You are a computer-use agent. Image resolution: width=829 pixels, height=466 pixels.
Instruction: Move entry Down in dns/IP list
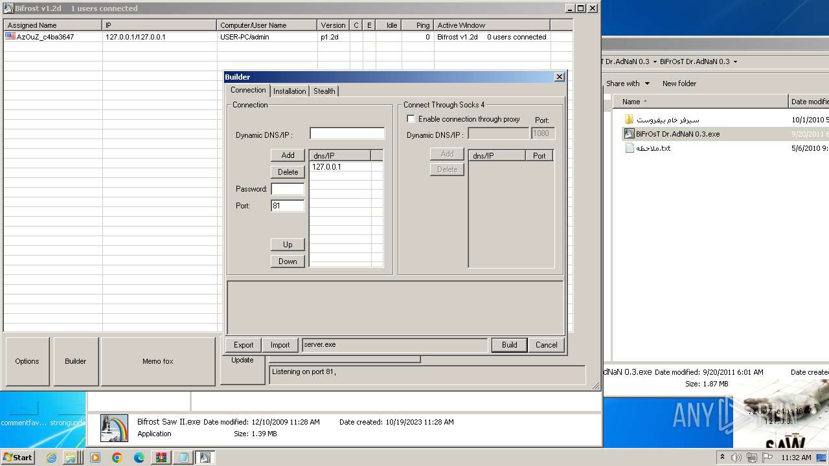point(288,261)
